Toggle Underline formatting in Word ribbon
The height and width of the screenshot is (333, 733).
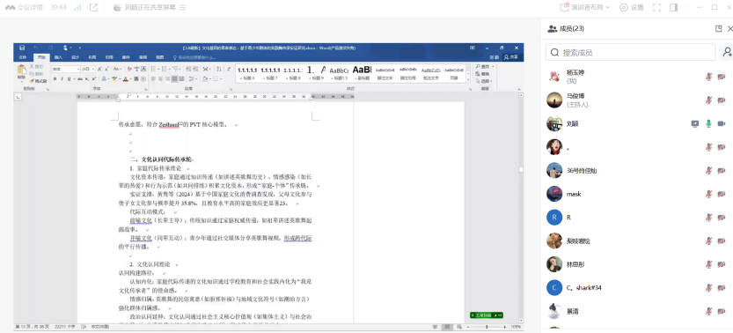click(69, 79)
